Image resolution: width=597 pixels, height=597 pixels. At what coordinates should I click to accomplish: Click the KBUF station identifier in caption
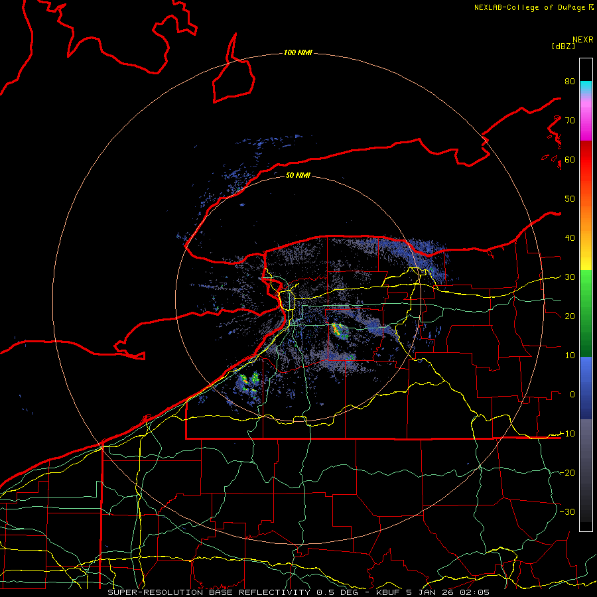click(389, 592)
